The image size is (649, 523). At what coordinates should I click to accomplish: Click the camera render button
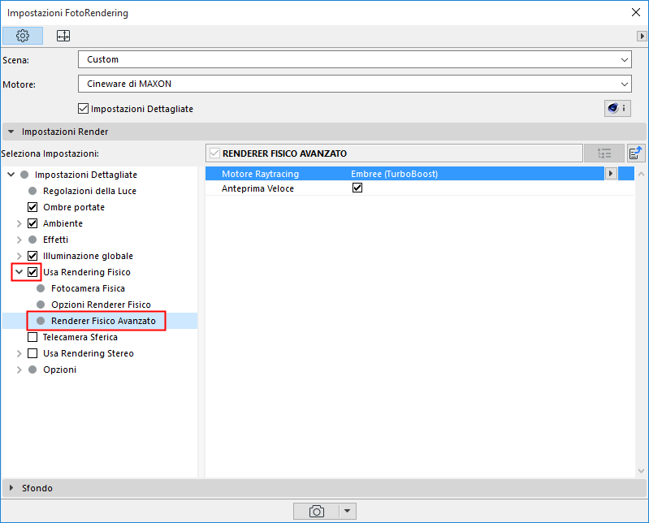click(317, 511)
